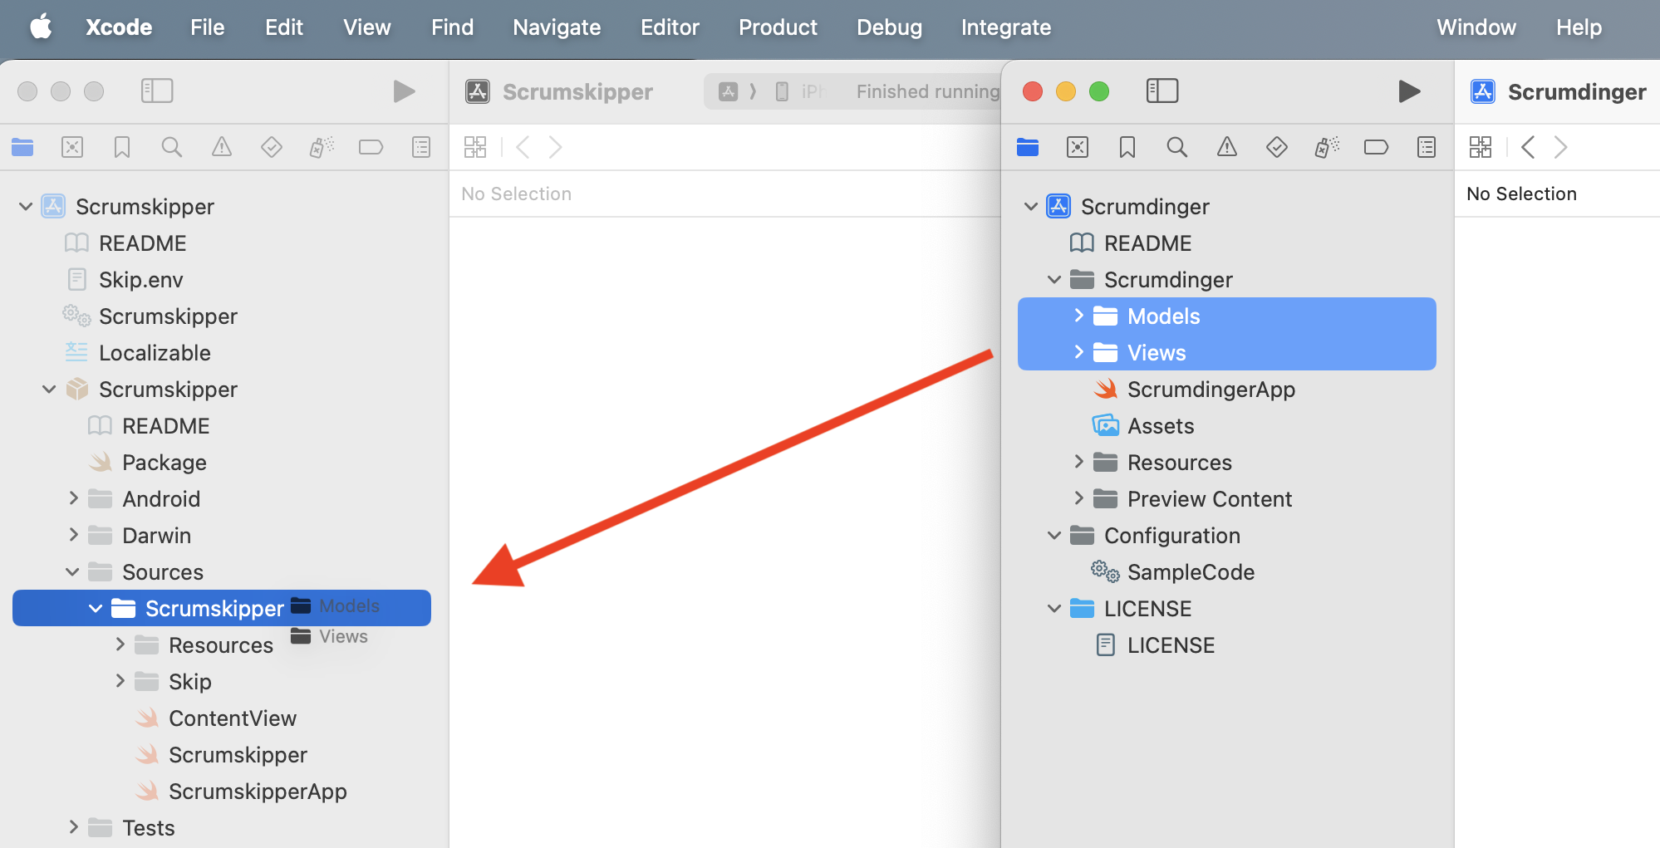This screenshot has width=1660, height=848.
Task: Expand the Android folder in Scrumskipper
Action: (x=73, y=498)
